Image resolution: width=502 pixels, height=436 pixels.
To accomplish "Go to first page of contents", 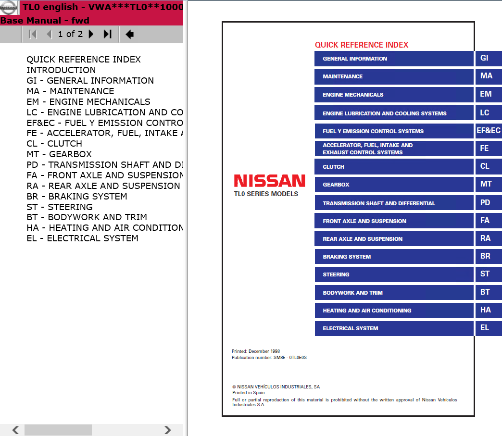I will point(33,34).
